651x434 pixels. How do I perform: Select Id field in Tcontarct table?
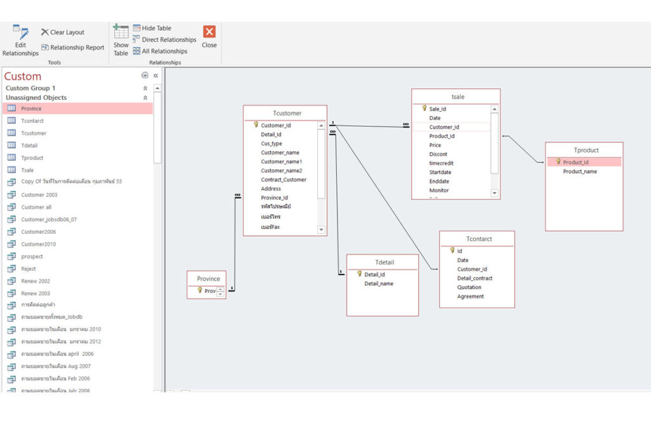tap(460, 251)
